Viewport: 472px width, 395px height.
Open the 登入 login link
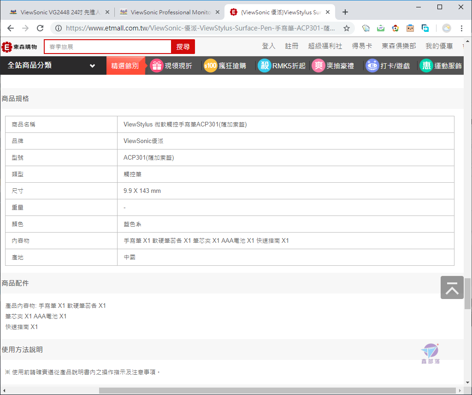pos(269,46)
